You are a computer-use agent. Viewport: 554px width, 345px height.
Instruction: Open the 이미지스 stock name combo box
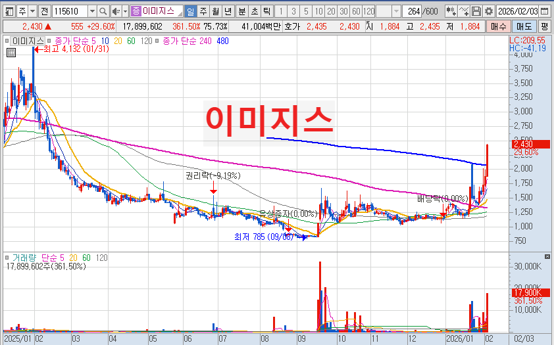(x=157, y=11)
